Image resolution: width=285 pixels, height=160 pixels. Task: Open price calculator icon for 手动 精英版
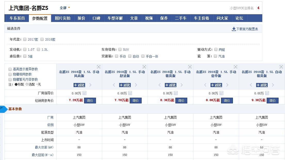176,93
